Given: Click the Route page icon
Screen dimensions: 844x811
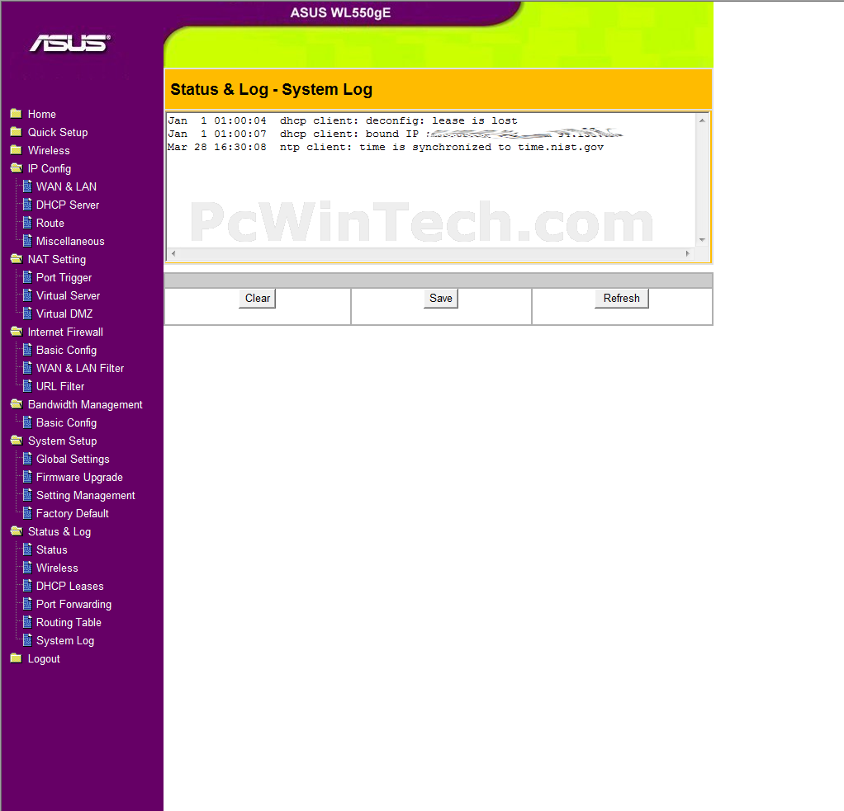Looking at the screenshot, I should point(27,224).
